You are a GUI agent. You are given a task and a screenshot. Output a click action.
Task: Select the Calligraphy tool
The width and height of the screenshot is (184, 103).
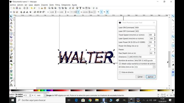(11, 58)
